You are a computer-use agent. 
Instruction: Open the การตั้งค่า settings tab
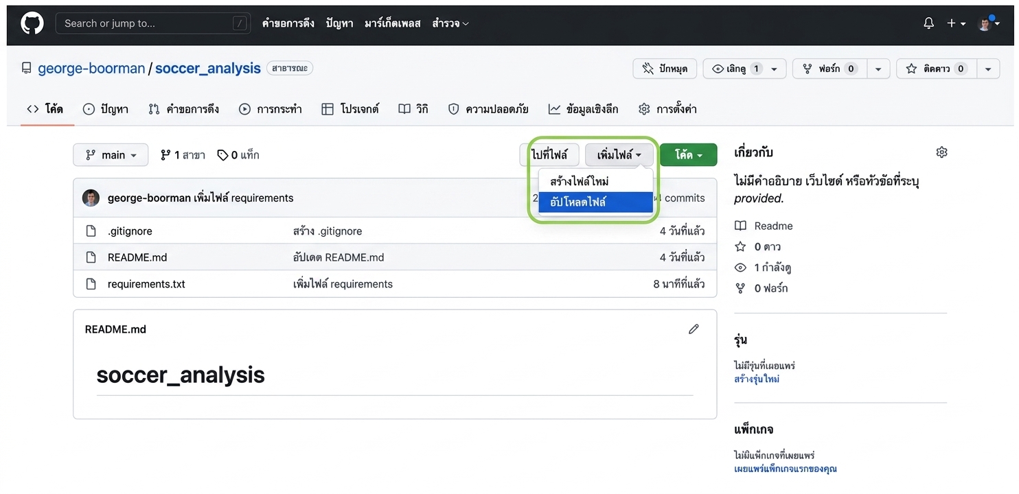pos(668,109)
